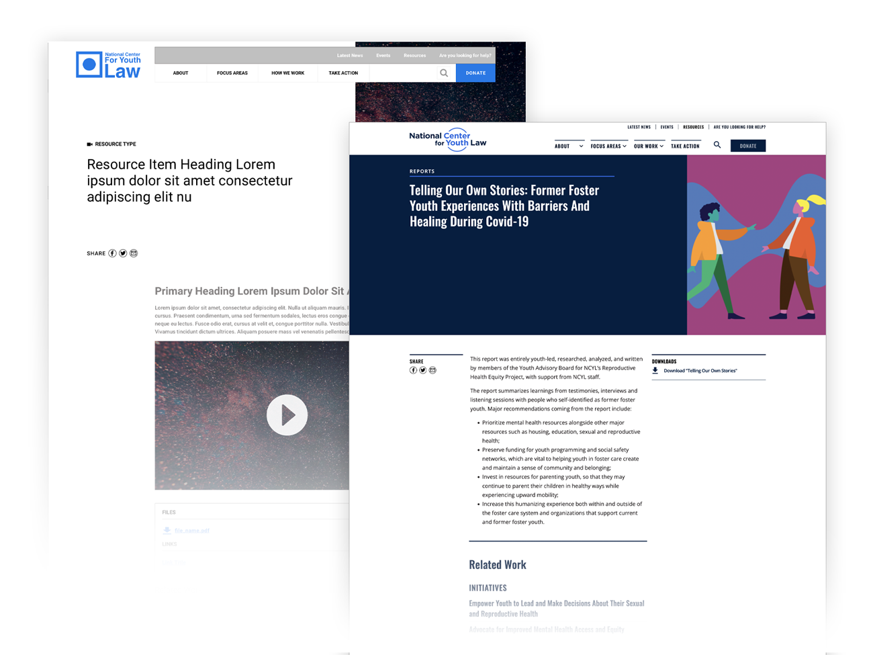873x655 pixels.
Task: Share report on Facebook in front page
Action: click(413, 370)
